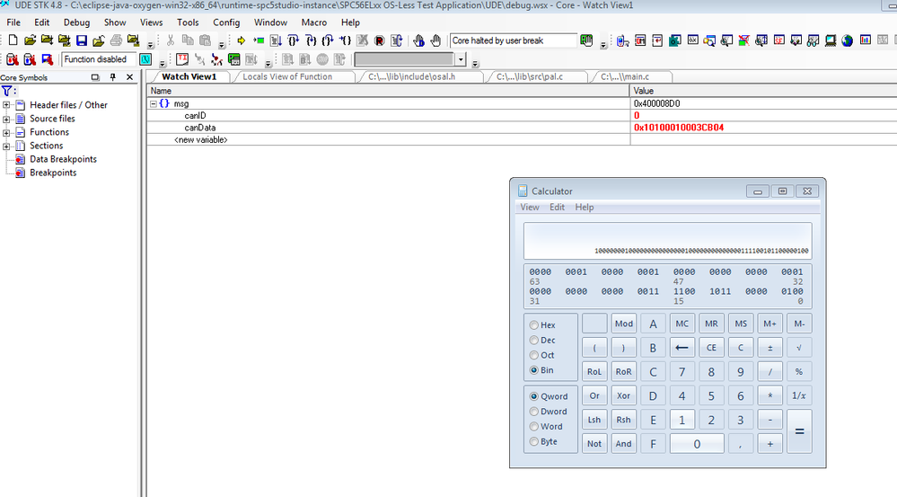Screen dimensions: 897x497
Task: Click the blue Save floppy icon
Action: pos(82,40)
